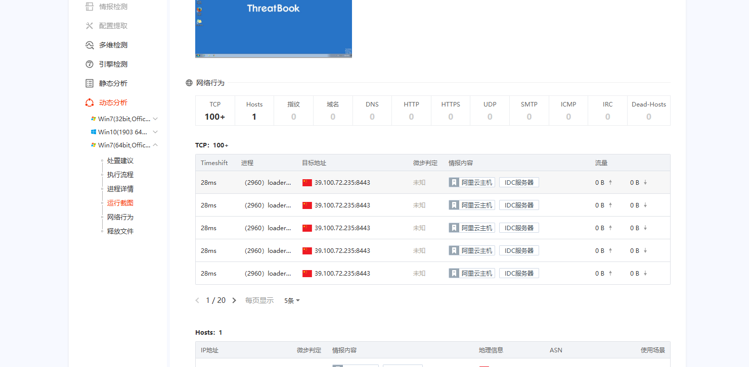The height and width of the screenshot is (367, 749).
Task: Click the Windows icon of Win7(64bit,Offic...
Action: pos(94,145)
